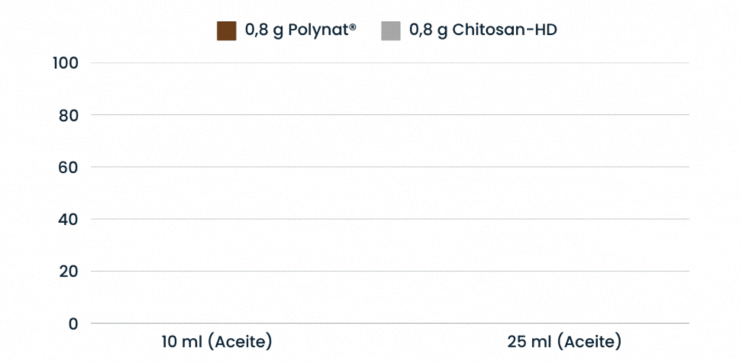Click the empty plot area above '10 ml (Aceite)'
Image resolution: width=741 pixels, height=362 pixels.
[x=217, y=195]
